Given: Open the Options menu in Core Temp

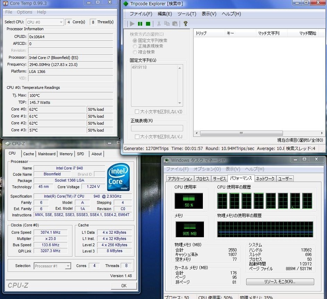Looking at the screenshot, I should pos(24,12).
